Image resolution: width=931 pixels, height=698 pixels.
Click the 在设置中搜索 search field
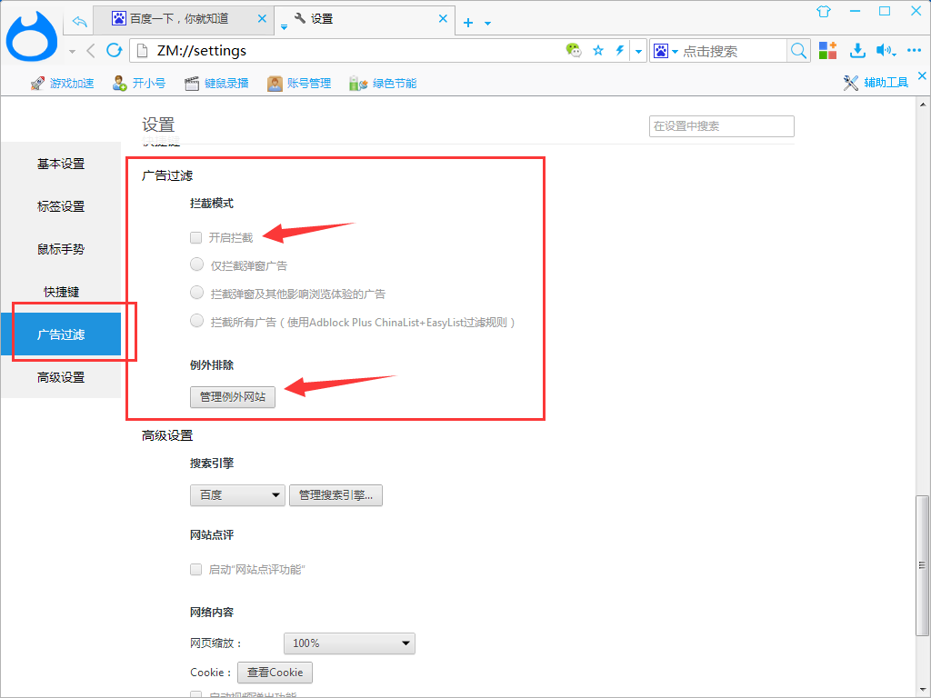[x=721, y=126]
